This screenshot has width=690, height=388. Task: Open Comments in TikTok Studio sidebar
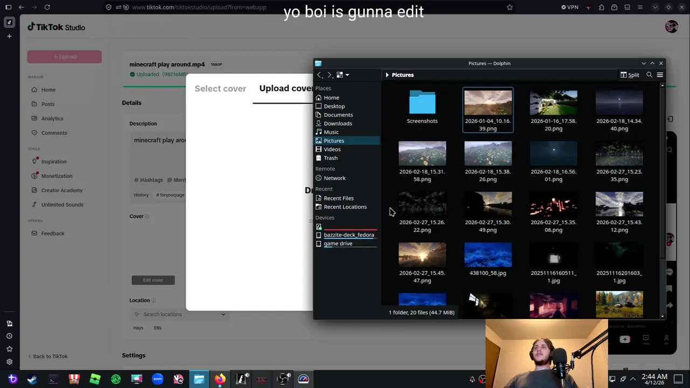54,133
